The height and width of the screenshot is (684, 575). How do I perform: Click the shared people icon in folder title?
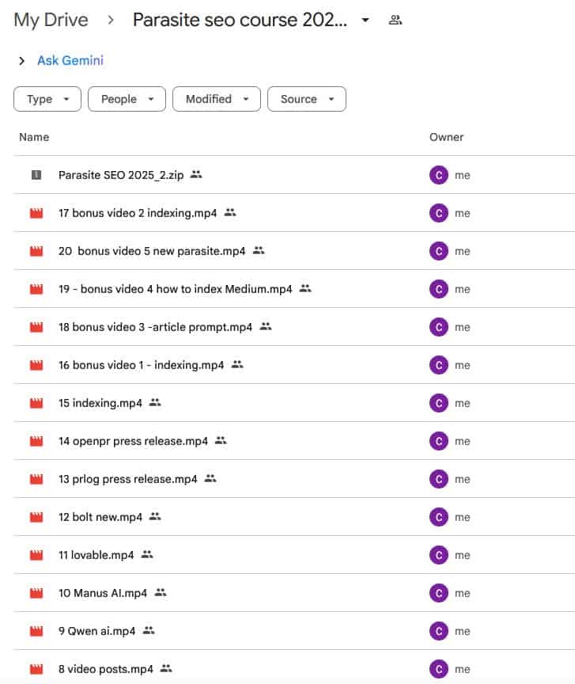point(395,21)
